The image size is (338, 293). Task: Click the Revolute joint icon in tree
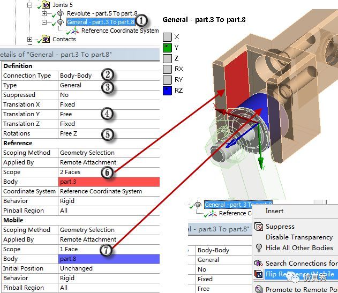point(60,13)
